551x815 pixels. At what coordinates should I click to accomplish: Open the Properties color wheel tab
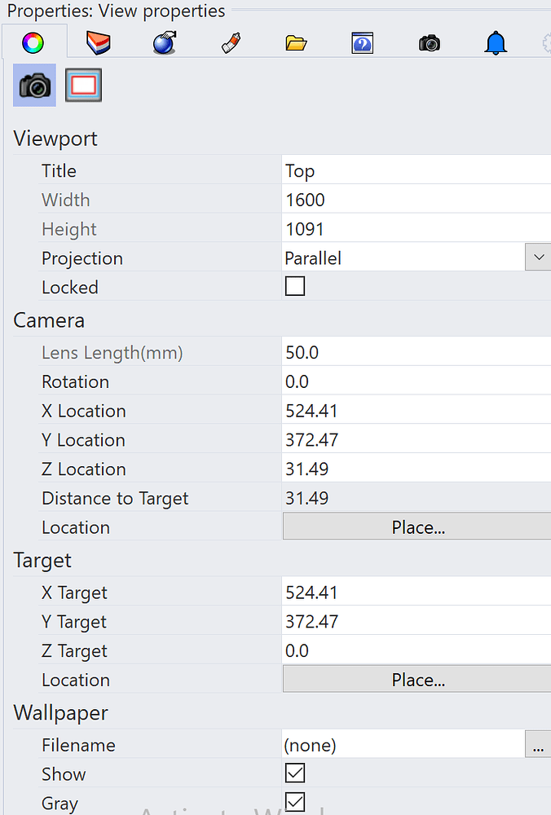tap(33, 42)
